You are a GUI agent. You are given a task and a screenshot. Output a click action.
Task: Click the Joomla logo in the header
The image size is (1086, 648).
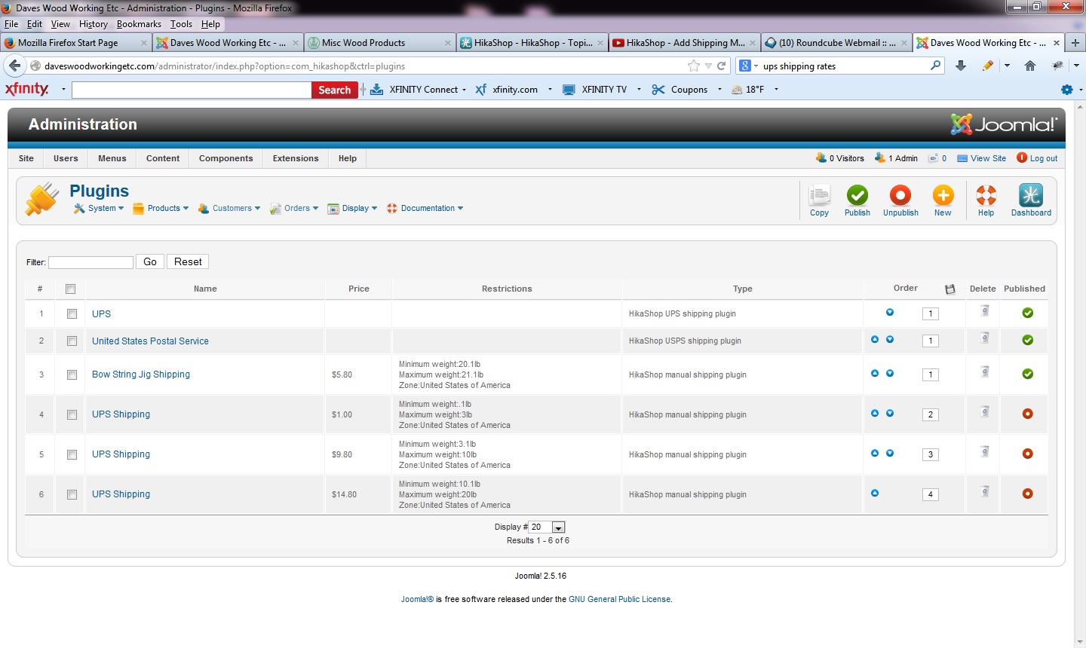point(1004,124)
